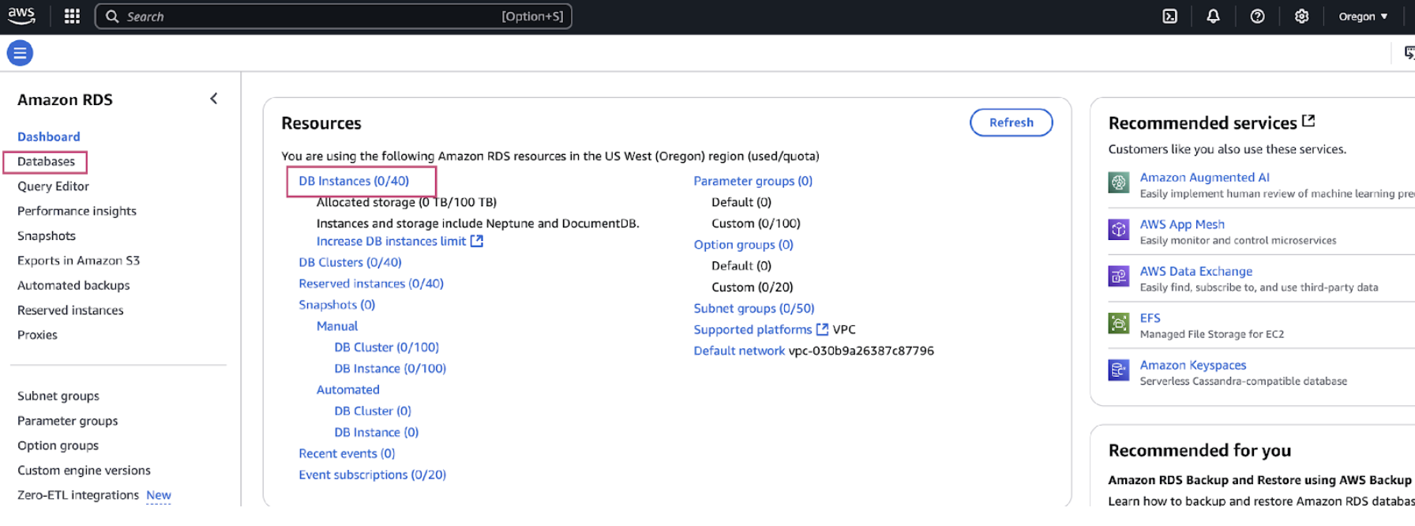
Task: Open the Amazon Keyspaces link
Action: [1193, 365]
